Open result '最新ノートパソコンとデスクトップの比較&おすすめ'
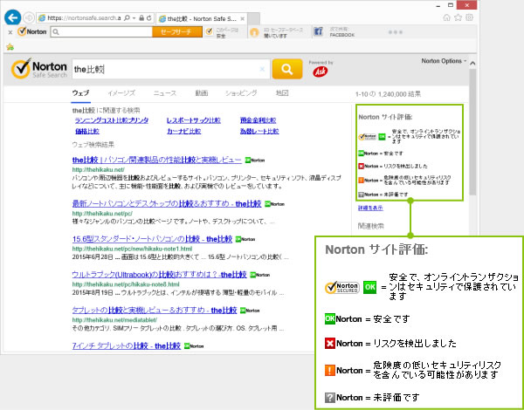The width and height of the screenshot is (524, 410). (167, 203)
